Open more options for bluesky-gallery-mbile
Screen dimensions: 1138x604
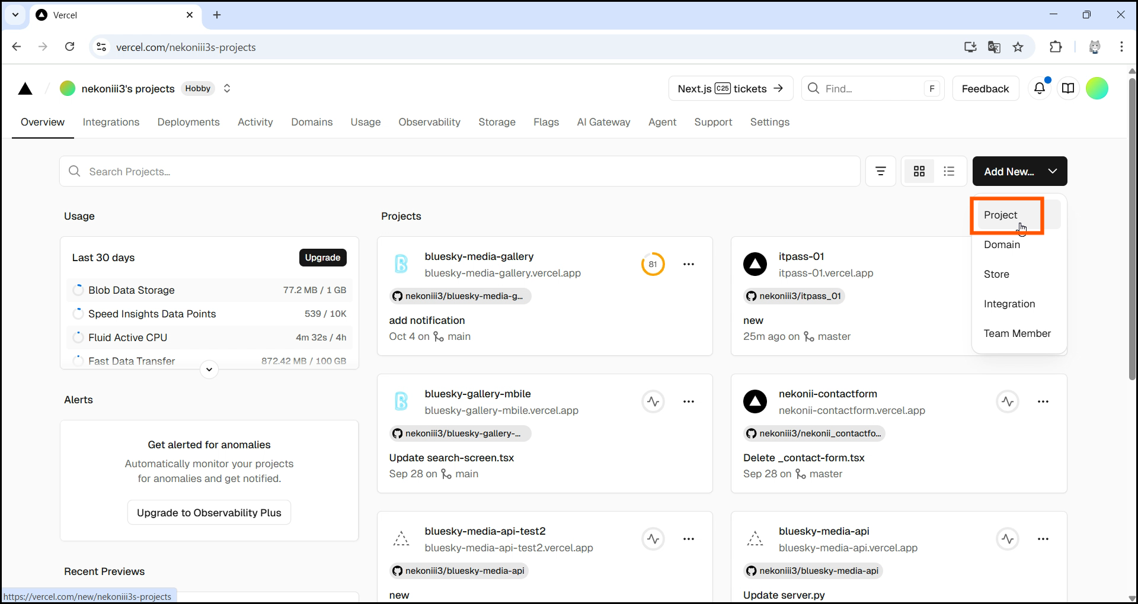click(689, 401)
